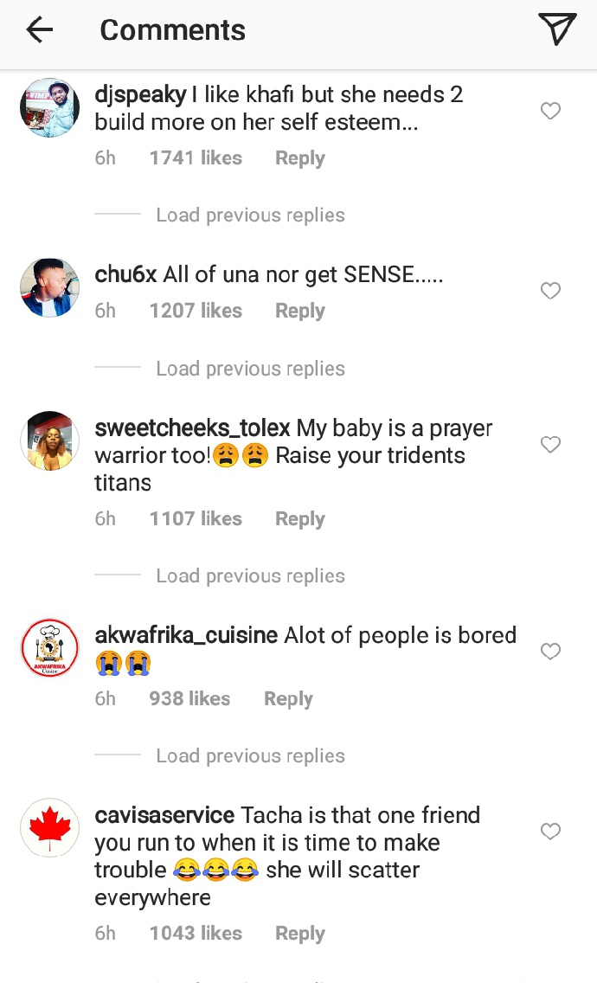
Task: Reply to djspeaky's comment
Action: click(x=299, y=158)
